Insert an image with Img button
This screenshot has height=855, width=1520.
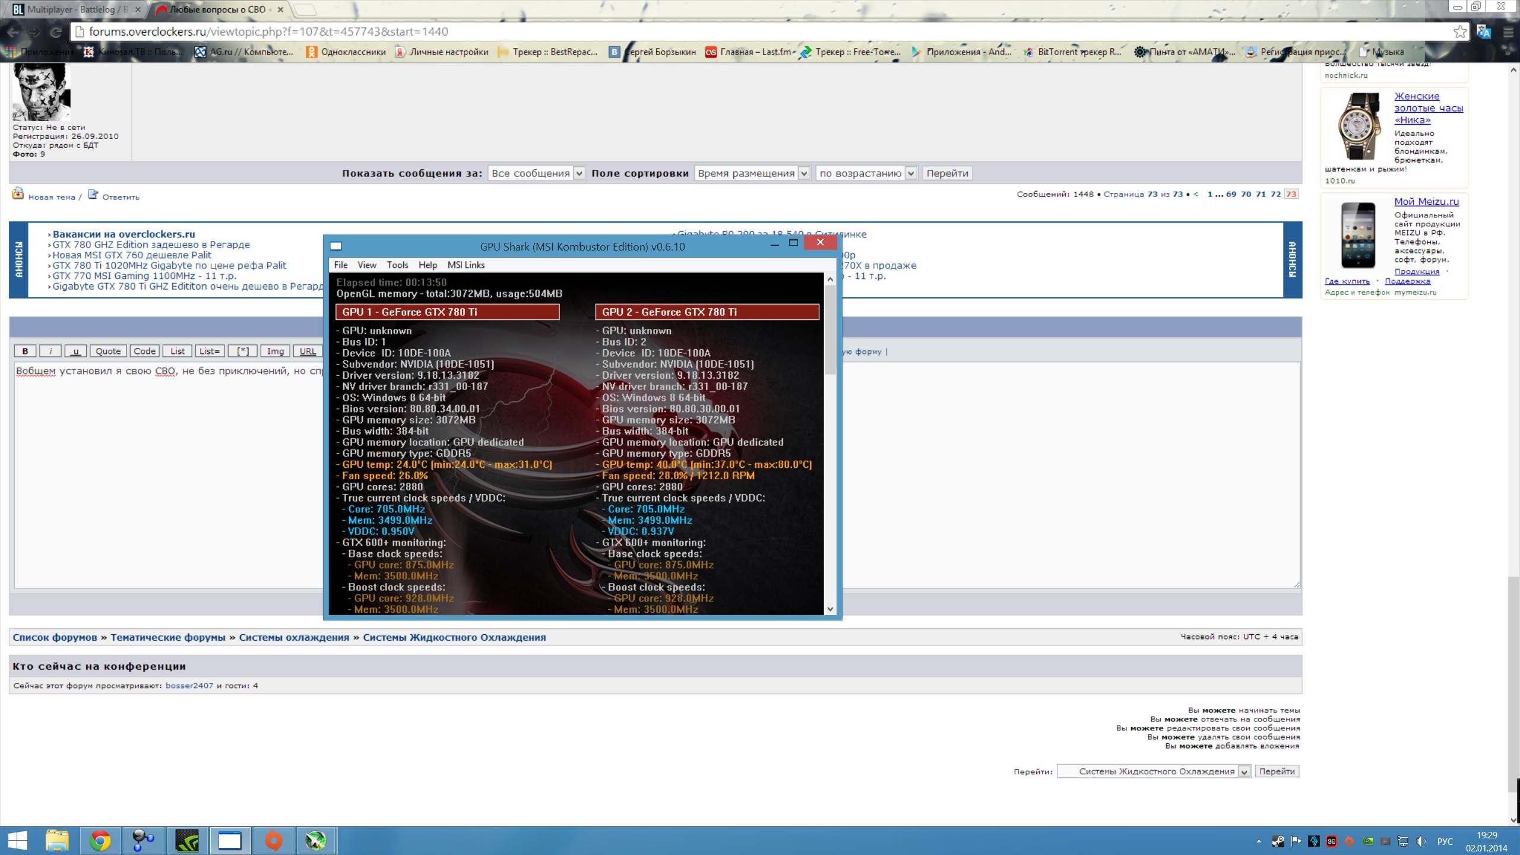click(275, 351)
